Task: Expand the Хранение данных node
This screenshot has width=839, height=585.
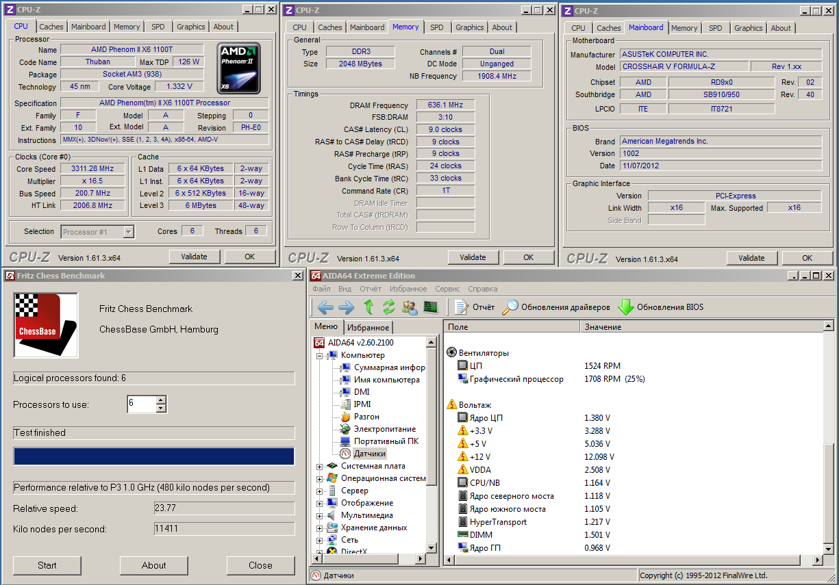Action: pos(320,528)
